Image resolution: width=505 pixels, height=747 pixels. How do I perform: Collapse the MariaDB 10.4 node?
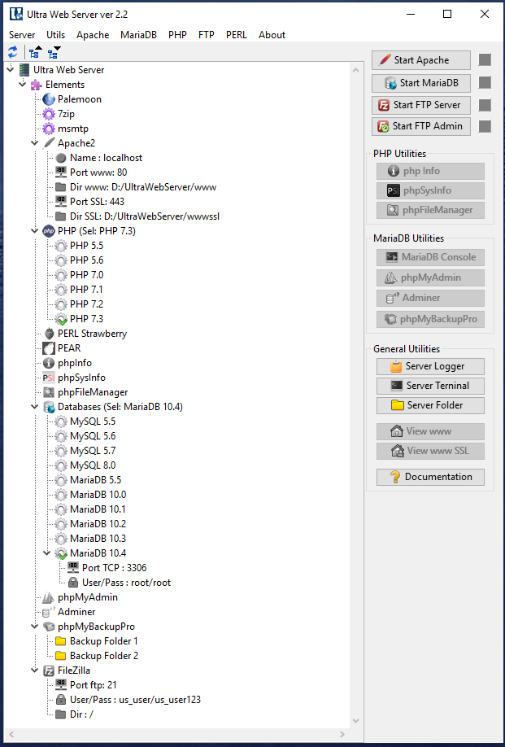point(46,553)
